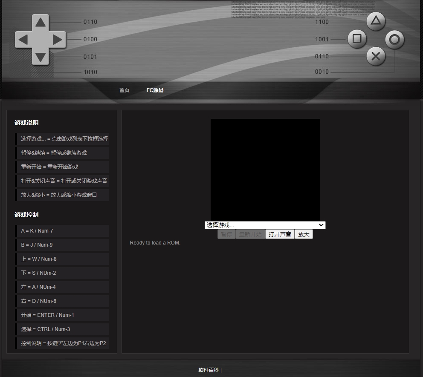Click the black game screen canvas
Screen dimensions: 423x377
pos(265,170)
